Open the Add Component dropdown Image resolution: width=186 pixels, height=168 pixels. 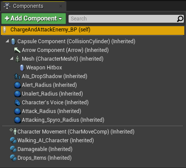34,18
